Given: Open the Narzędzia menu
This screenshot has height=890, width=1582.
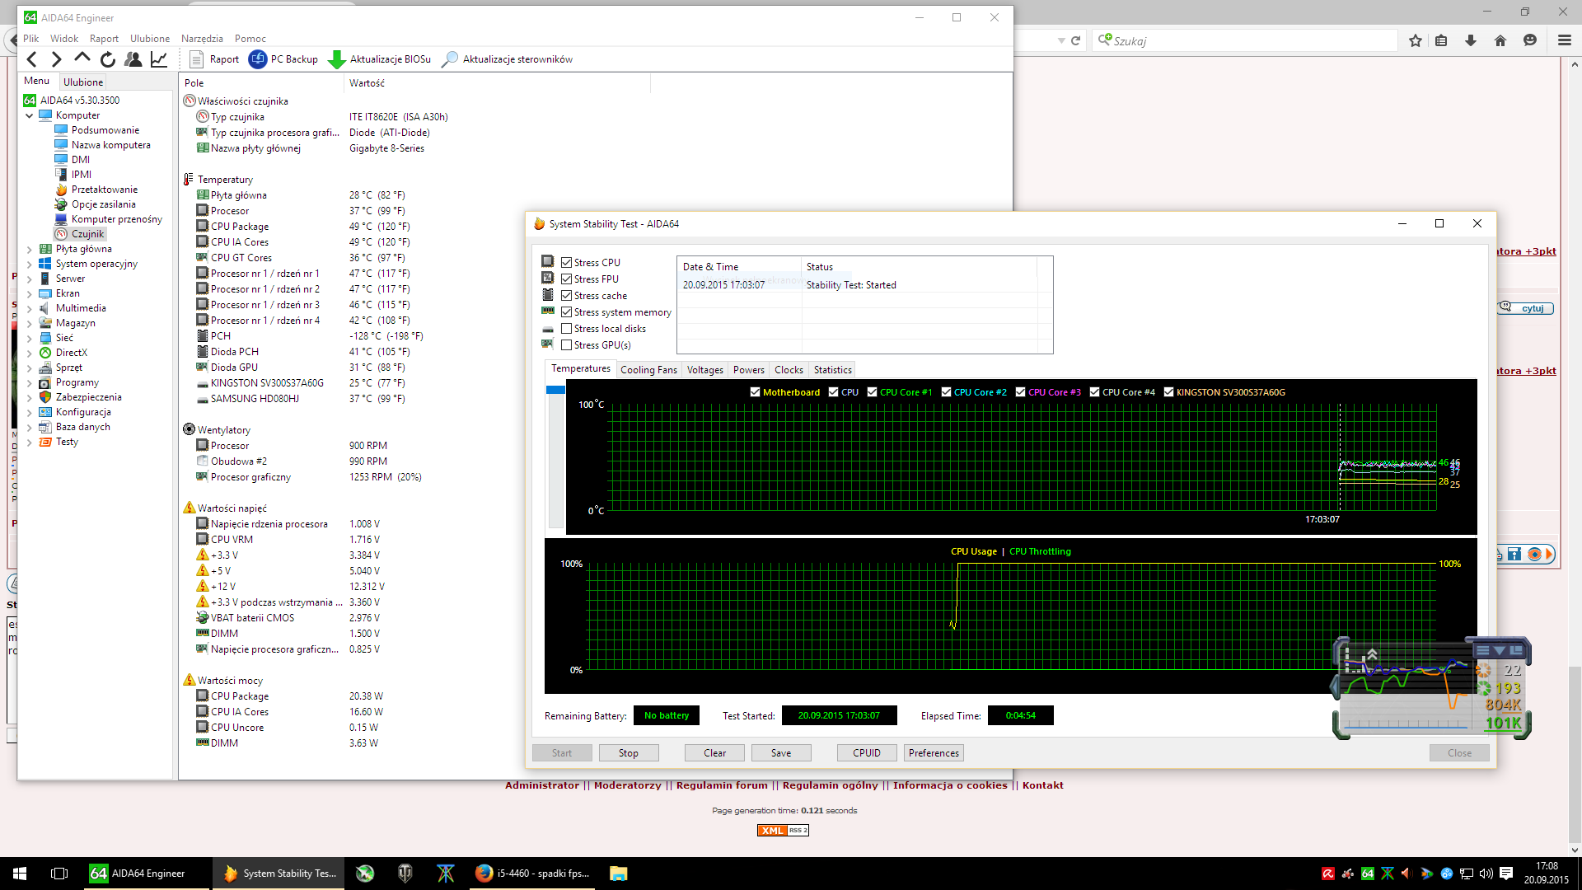Looking at the screenshot, I should (202, 39).
